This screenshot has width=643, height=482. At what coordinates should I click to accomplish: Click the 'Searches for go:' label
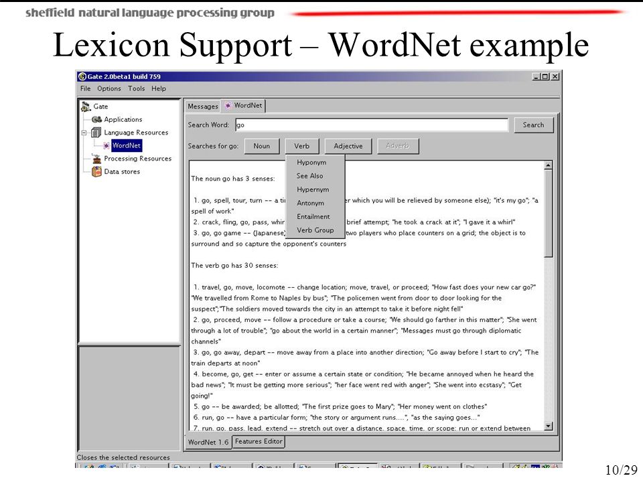(x=213, y=146)
